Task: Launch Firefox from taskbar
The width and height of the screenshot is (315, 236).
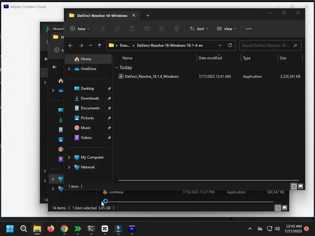Action: 51,229
